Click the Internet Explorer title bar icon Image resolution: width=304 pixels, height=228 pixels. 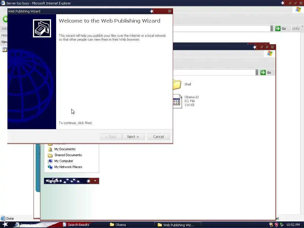(x=3, y=3)
